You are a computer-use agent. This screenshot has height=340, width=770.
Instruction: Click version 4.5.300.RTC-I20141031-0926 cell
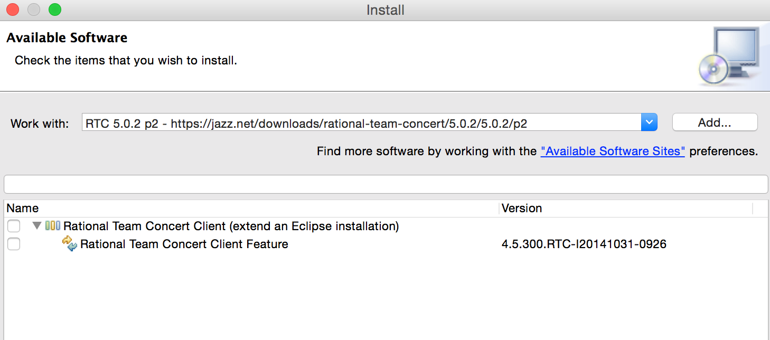[584, 244]
